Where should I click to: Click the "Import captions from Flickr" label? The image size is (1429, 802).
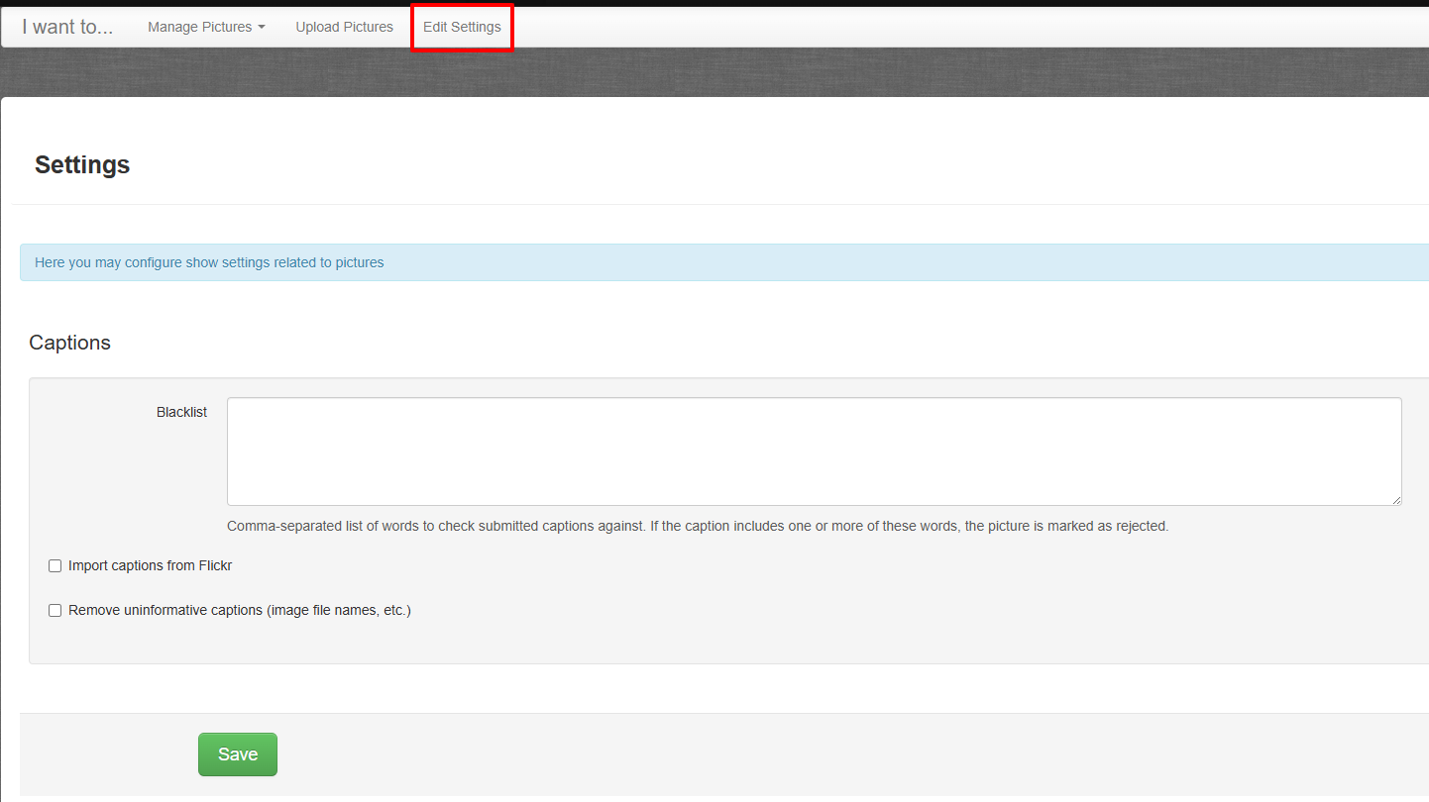150,566
